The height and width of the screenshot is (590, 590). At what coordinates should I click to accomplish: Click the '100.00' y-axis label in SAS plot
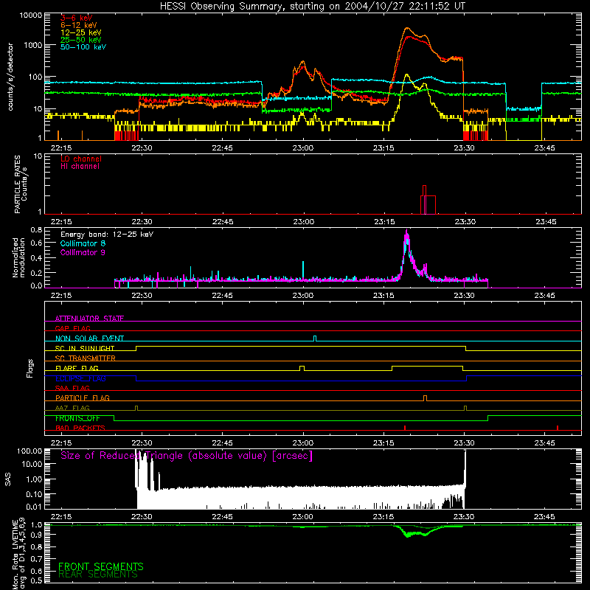[x=29, y=451]
